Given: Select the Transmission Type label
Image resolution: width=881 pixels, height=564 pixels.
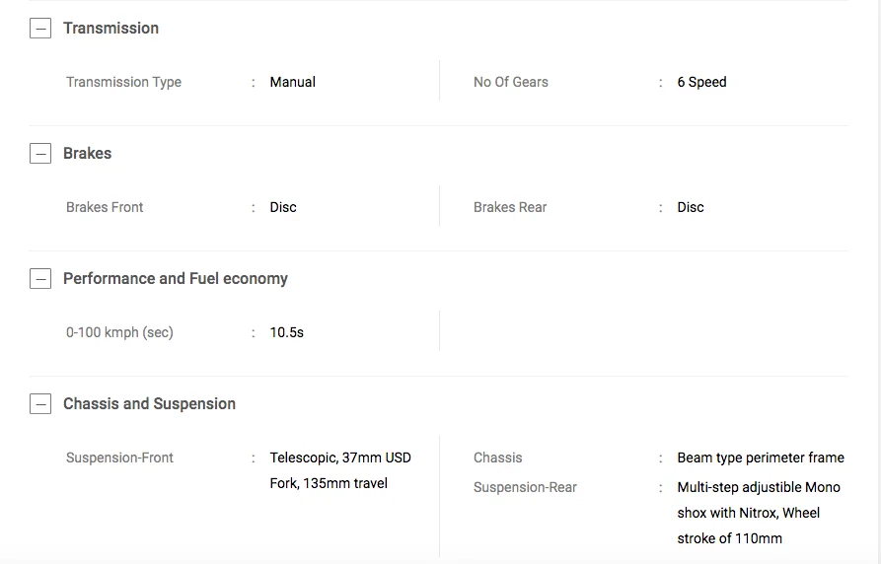Looking at the screenshot, I should pyautogui.click(x=123, y=82).
